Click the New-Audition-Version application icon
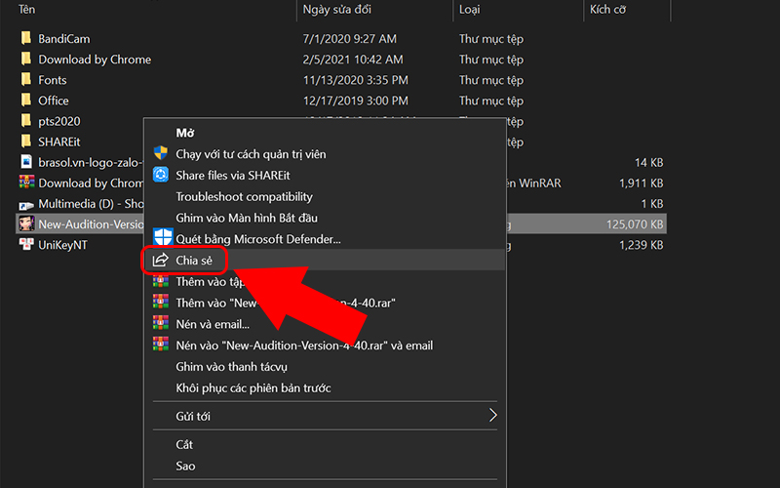 pos(26,224)
